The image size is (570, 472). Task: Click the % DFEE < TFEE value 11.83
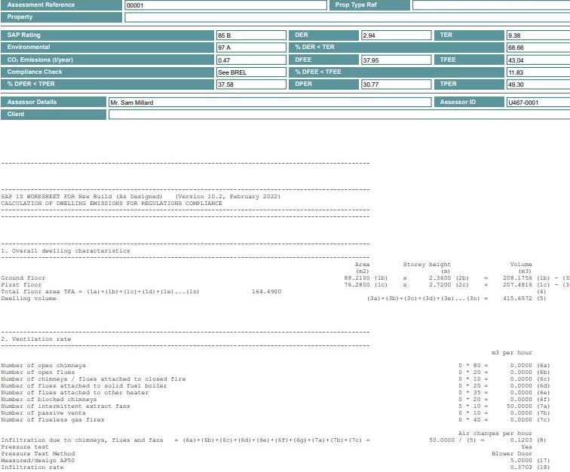tap(538, 72)
